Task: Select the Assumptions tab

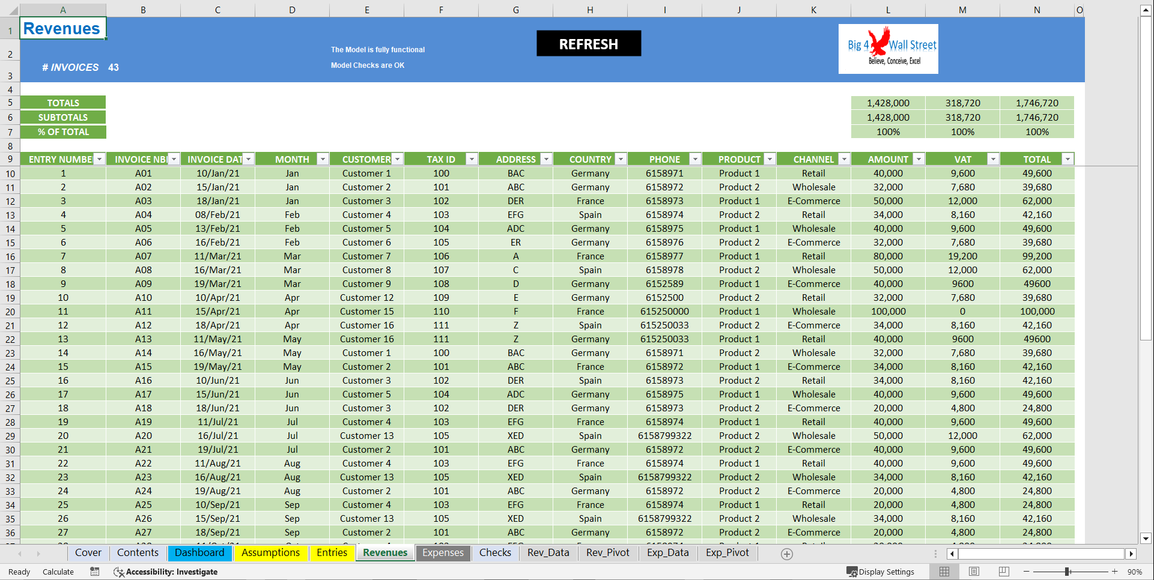Action: (x=271, y=553)
